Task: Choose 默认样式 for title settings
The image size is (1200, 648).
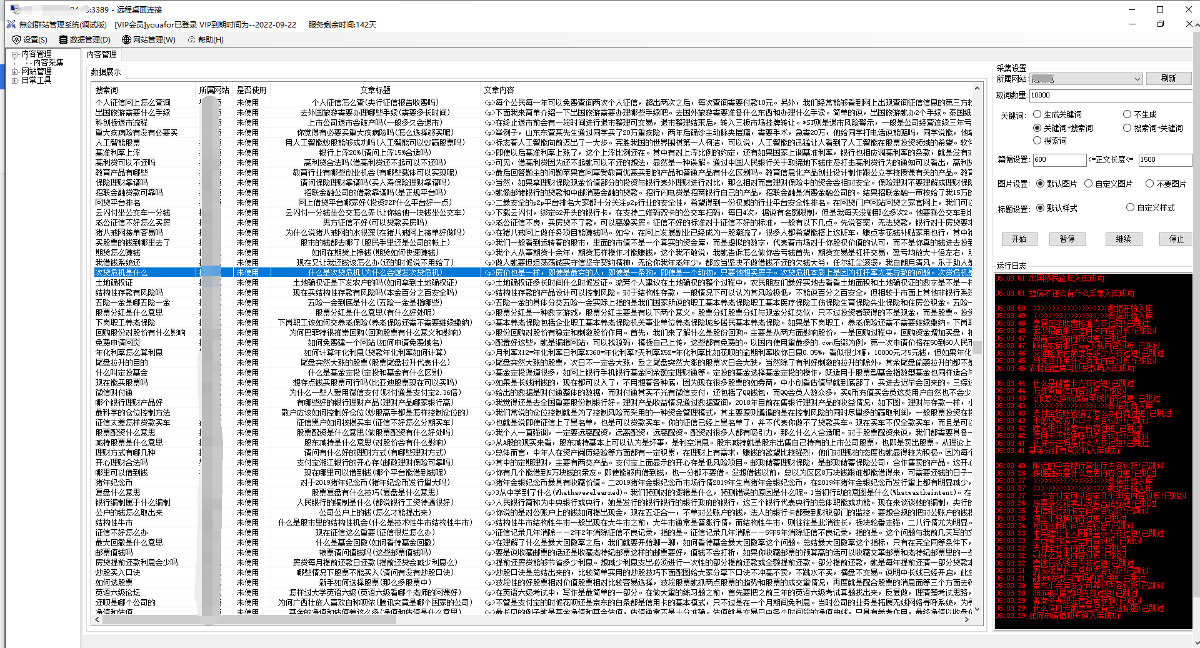Action: (1057, 207)
